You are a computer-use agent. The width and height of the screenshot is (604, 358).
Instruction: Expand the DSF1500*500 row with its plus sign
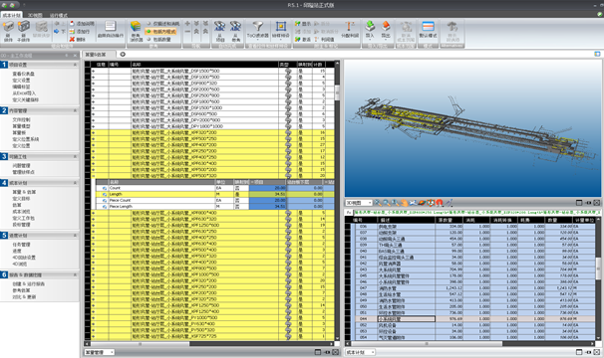[x=94, y=72]
